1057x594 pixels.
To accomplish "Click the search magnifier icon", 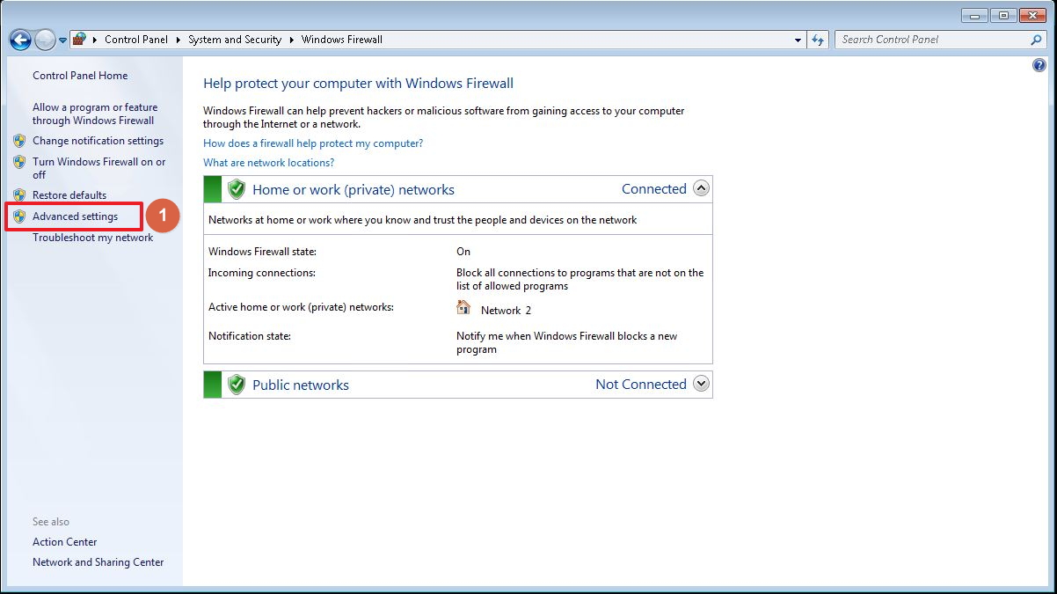I will pos(1036,40).
